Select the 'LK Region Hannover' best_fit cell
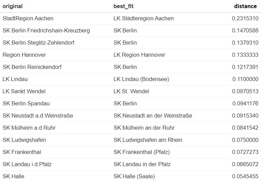Viewport: 266px width, 182px height. pos(139,55)
